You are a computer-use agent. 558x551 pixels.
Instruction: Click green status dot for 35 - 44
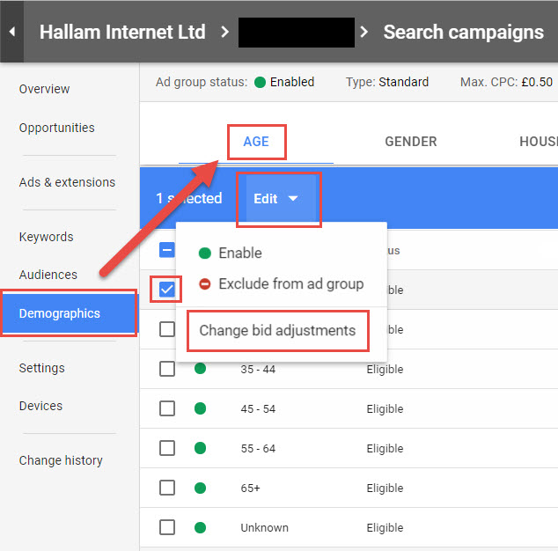[x=201, y=369]
